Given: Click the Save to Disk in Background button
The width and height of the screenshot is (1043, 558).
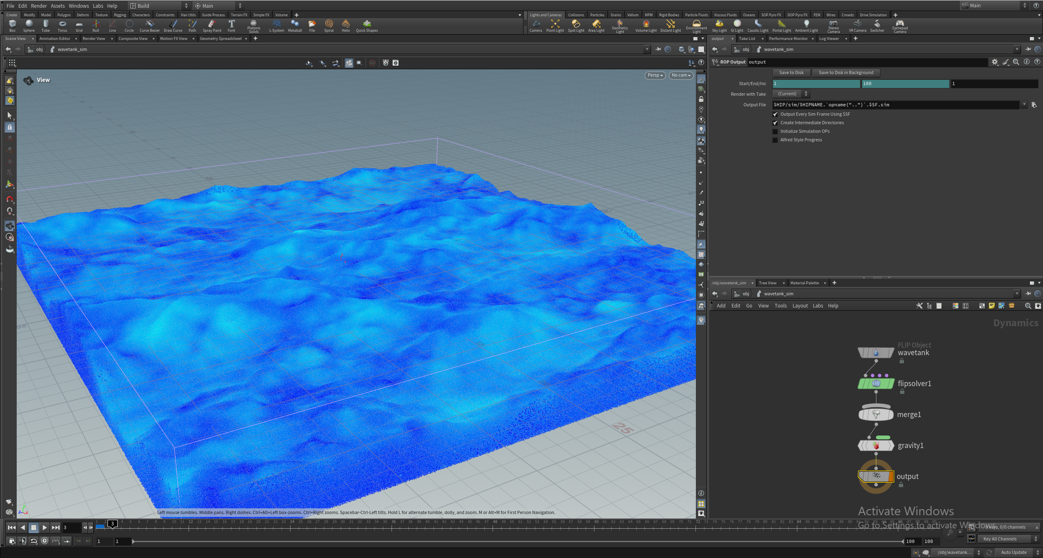Looking at the screenshot, I should click(x=845, y=72).
